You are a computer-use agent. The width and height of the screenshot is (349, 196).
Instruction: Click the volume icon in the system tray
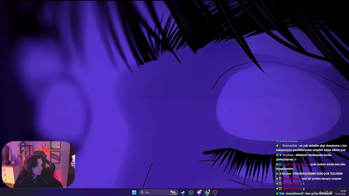330,192
